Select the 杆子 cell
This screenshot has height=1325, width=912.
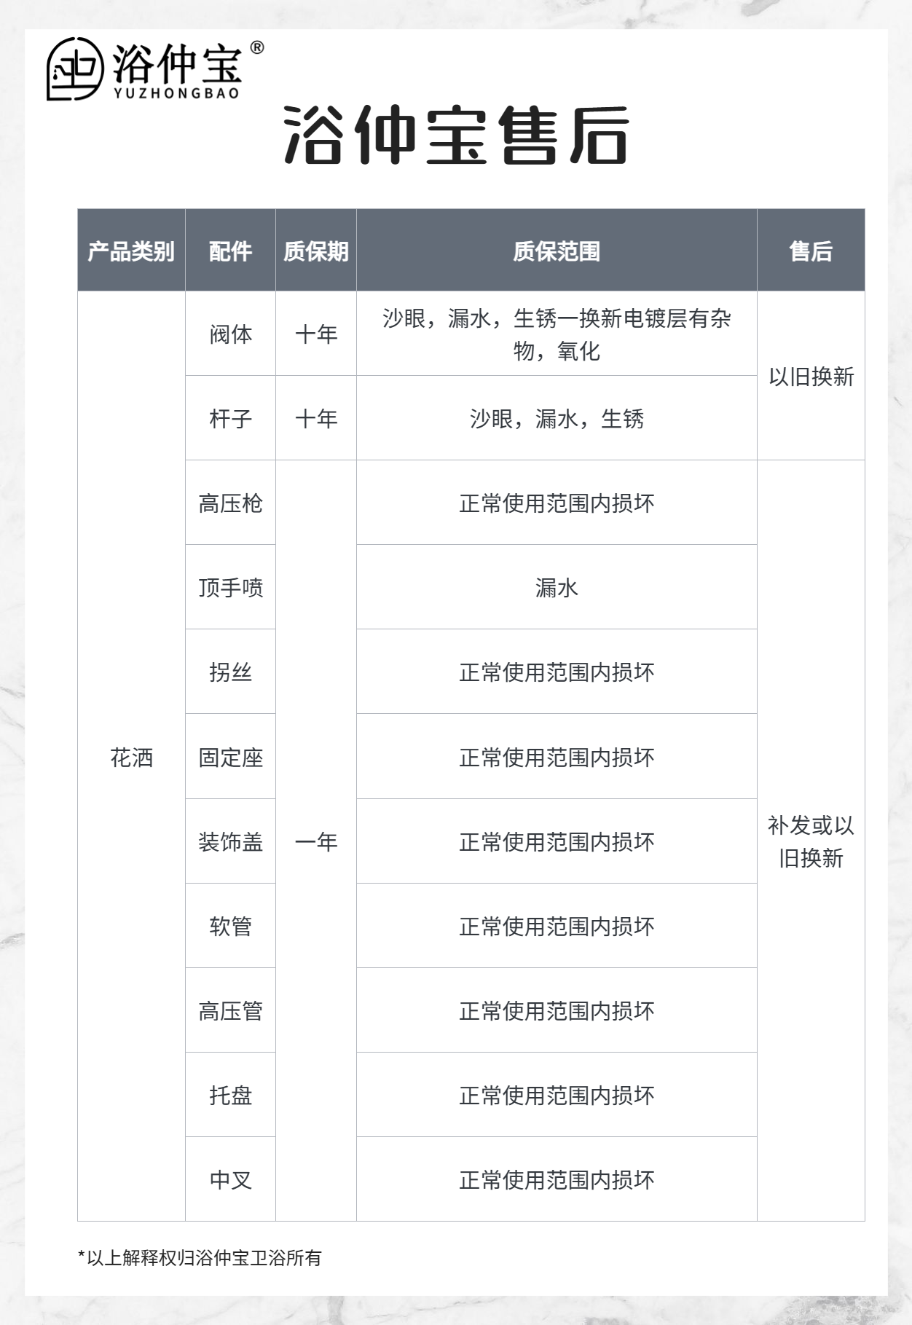tap(230, 419)
